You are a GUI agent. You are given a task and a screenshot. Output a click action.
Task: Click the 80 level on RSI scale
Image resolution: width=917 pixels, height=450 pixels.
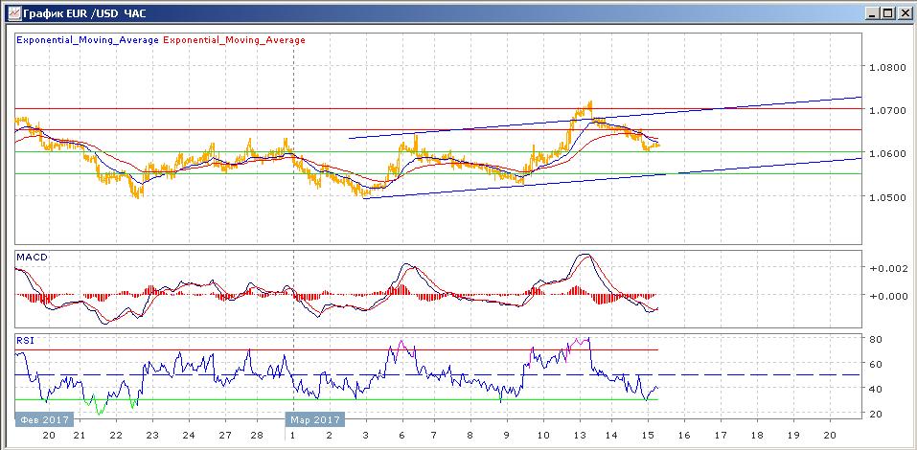[x=876, y=340]
